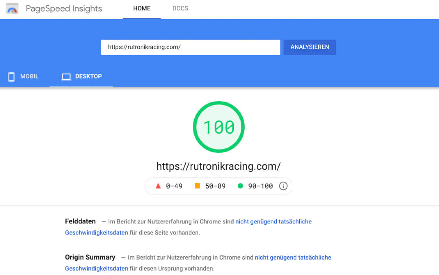439x275 pixels.
Task: Open Origin Summary 'nicht genügend tatsächliche' link
Action: click(293, 258)
